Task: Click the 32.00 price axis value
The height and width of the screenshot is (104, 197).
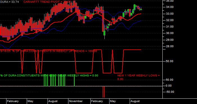Action: [x=170, y=20]
